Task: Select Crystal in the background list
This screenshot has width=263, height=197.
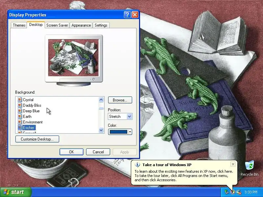Action: pos(28,100)
